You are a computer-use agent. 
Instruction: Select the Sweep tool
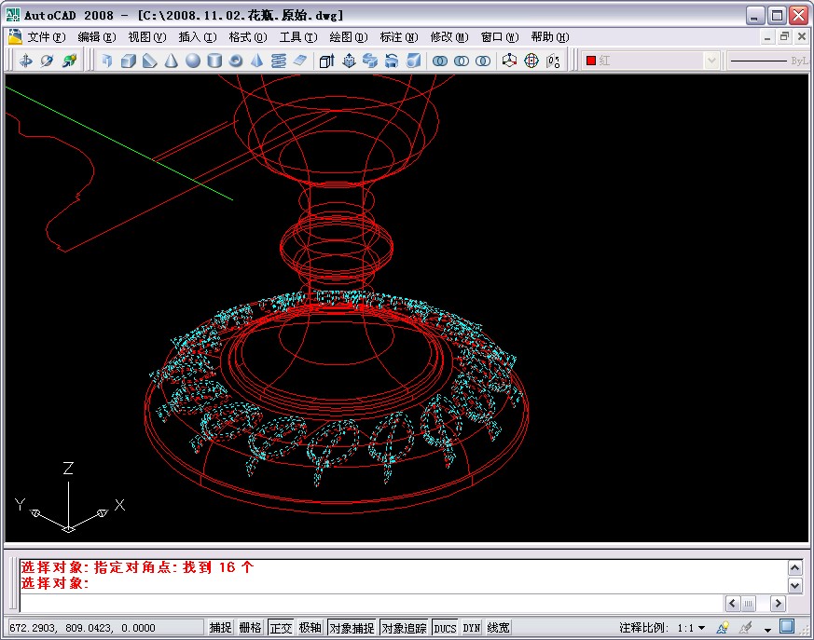point(370,61)
